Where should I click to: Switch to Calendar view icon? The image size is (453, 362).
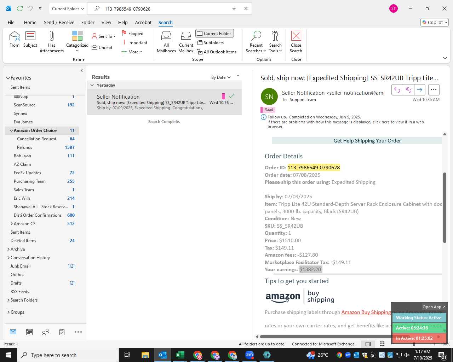29,332
